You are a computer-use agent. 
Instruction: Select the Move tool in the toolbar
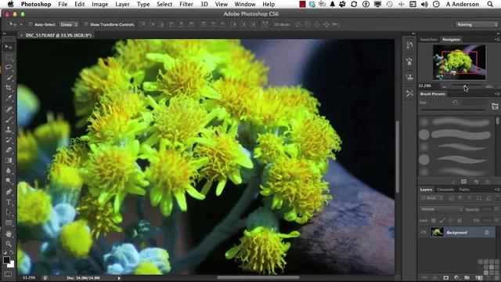pos(9,47)
